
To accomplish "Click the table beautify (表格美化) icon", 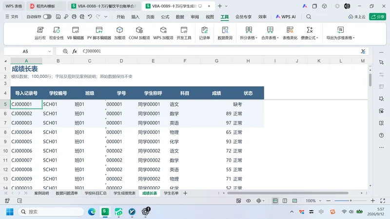I will pyautogui.click(x=290, y=33).
